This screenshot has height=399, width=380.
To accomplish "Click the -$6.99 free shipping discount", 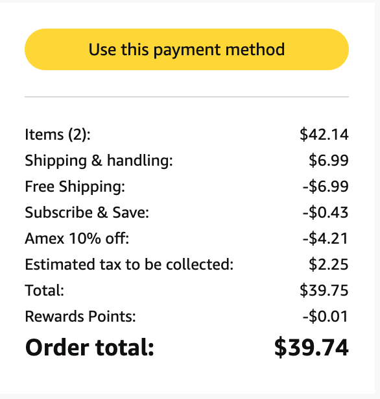I will point(326,187).
